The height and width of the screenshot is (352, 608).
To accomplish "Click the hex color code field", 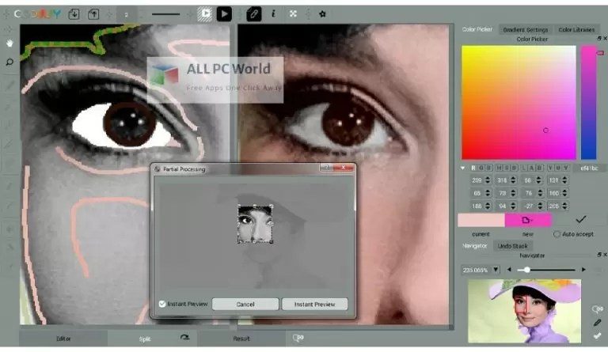I will [589, 168].
